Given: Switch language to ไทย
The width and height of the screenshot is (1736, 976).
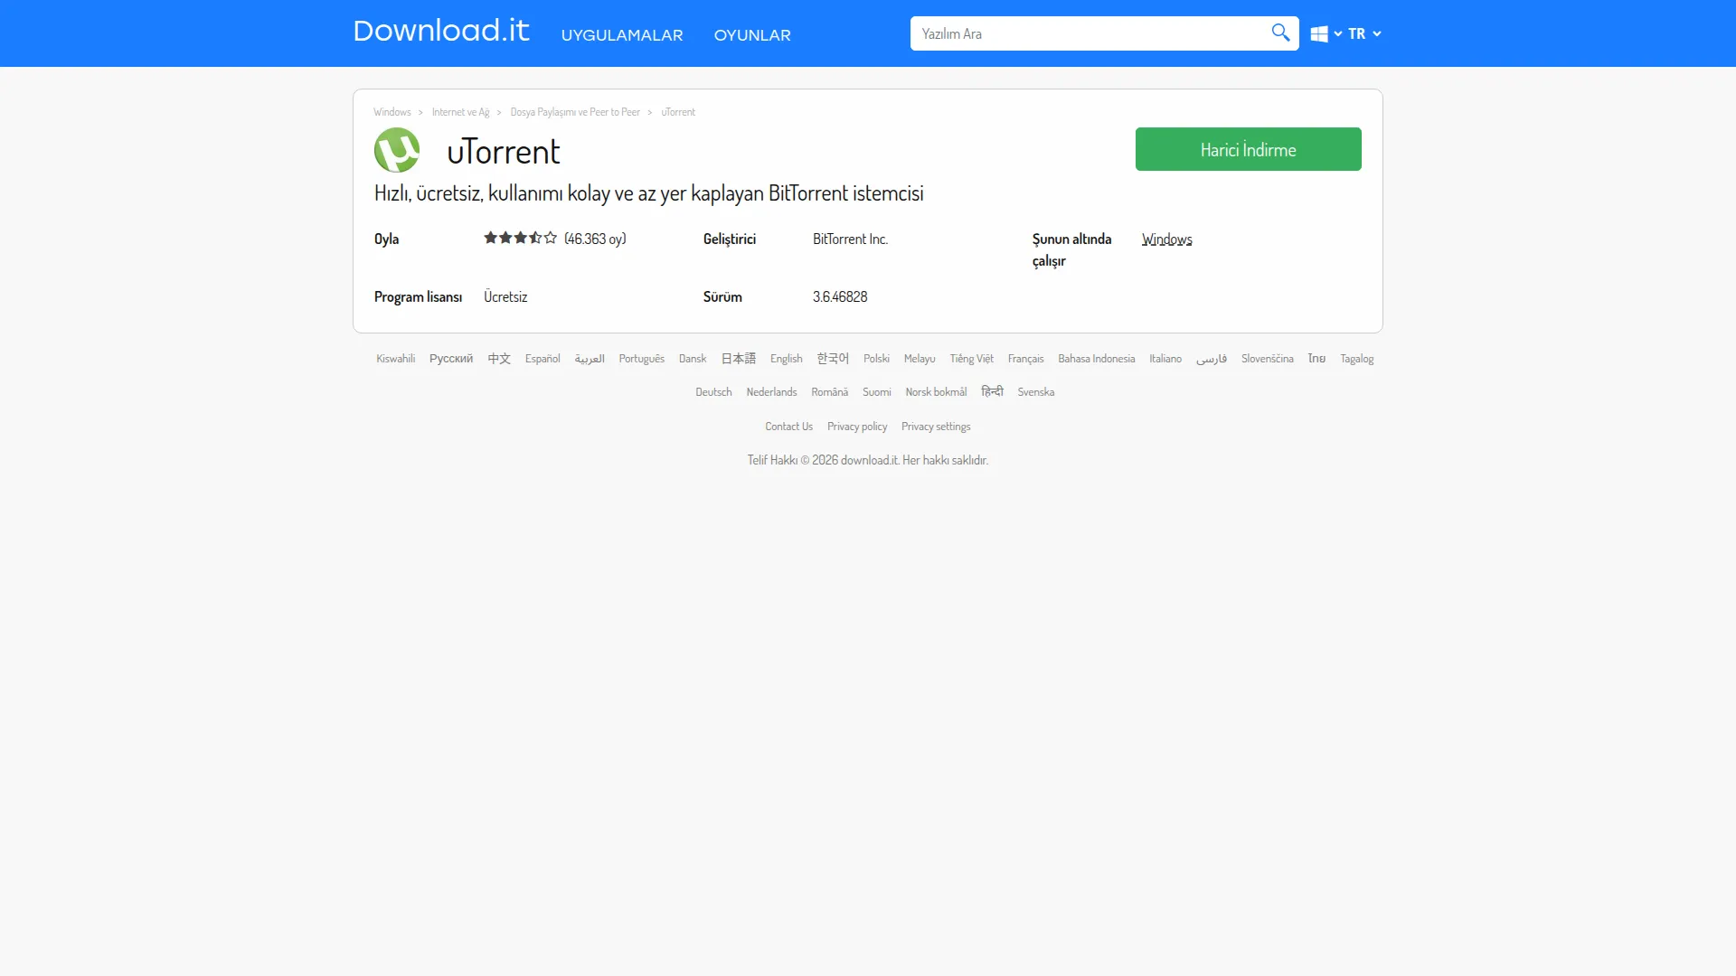Looking at the screenshot, I should [1316, 359].
